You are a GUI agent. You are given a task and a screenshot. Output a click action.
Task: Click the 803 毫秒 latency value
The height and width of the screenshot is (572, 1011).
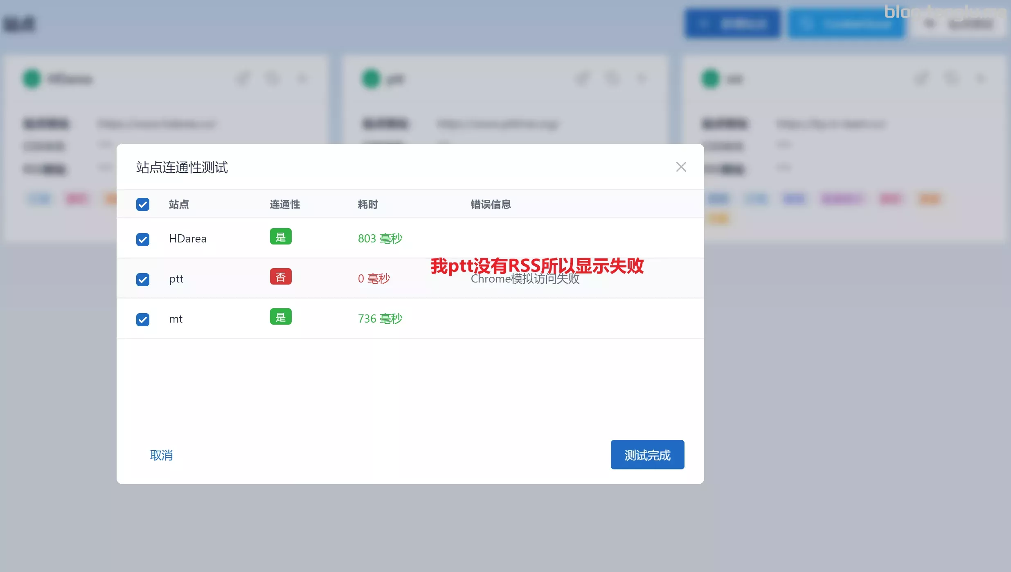pyautogui.click(x=380, y=239)
